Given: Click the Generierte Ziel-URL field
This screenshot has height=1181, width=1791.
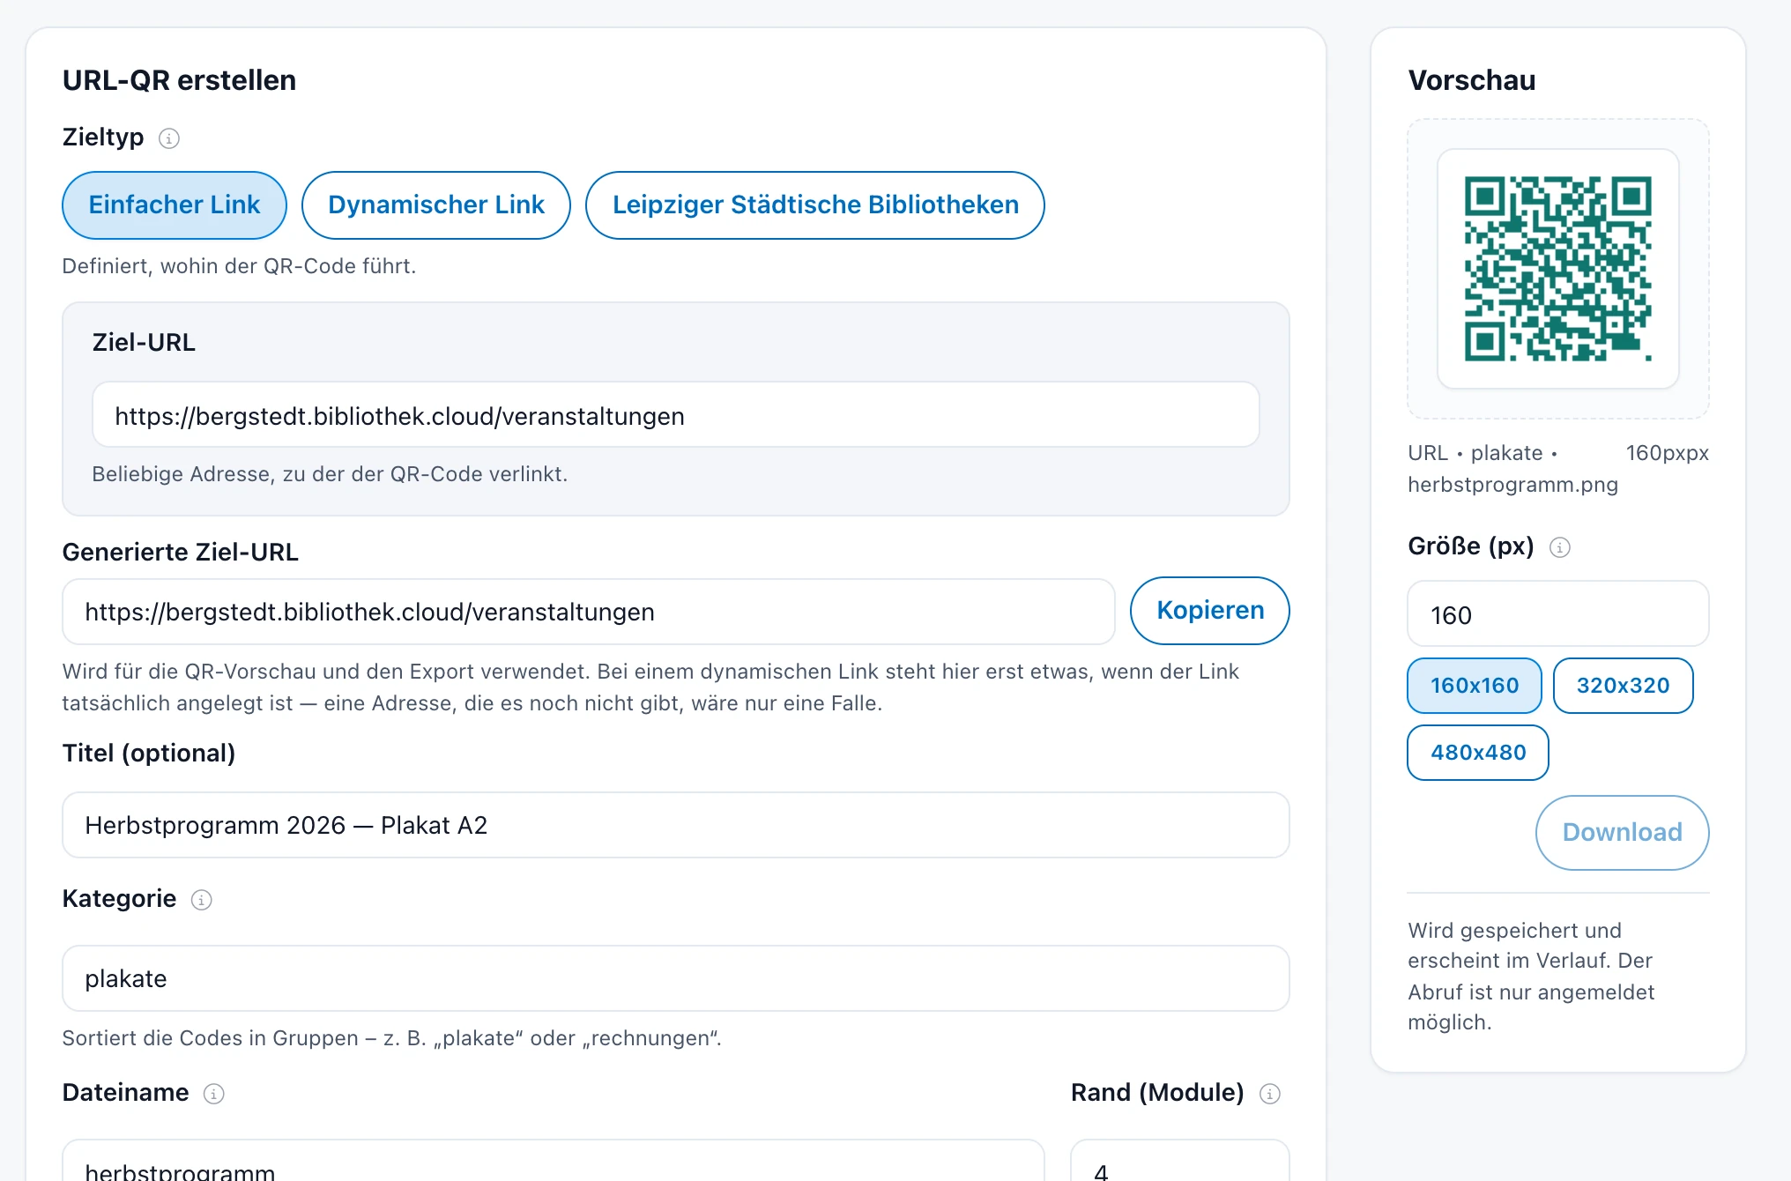Looking at the screenshot, I should tap(589, 612).
